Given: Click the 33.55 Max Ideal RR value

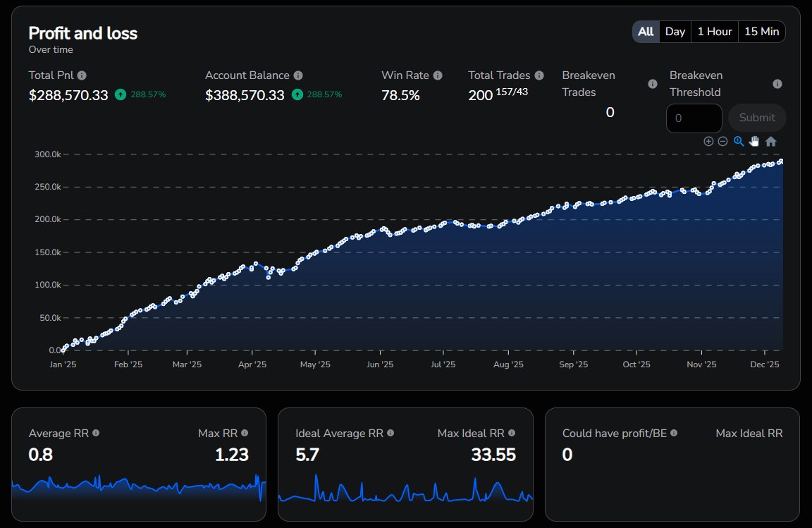Looking at the screenshot, I should coord(493,455).
